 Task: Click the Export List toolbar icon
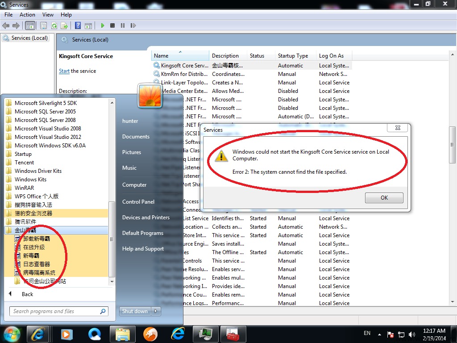click(64, 25)
